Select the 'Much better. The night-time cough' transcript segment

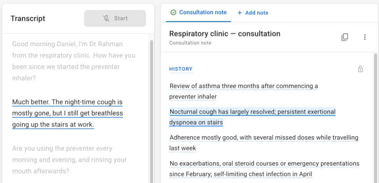pos(68,113)
